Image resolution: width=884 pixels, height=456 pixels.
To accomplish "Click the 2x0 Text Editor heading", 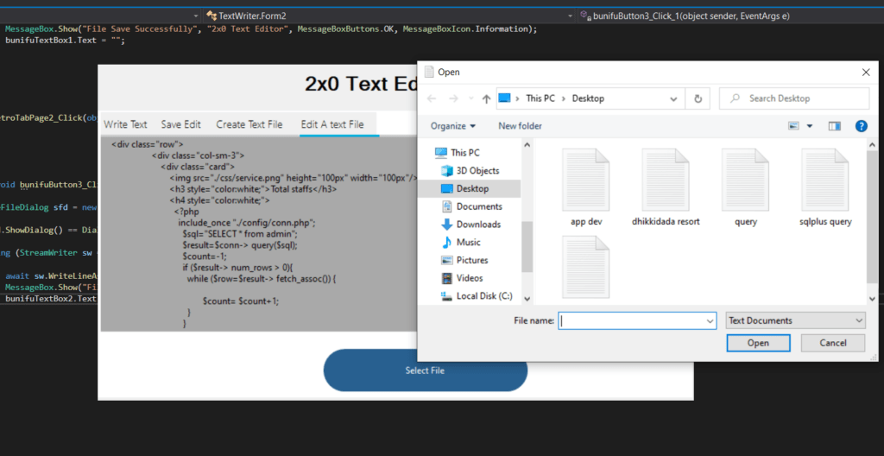I will click(x=361, y=84).
